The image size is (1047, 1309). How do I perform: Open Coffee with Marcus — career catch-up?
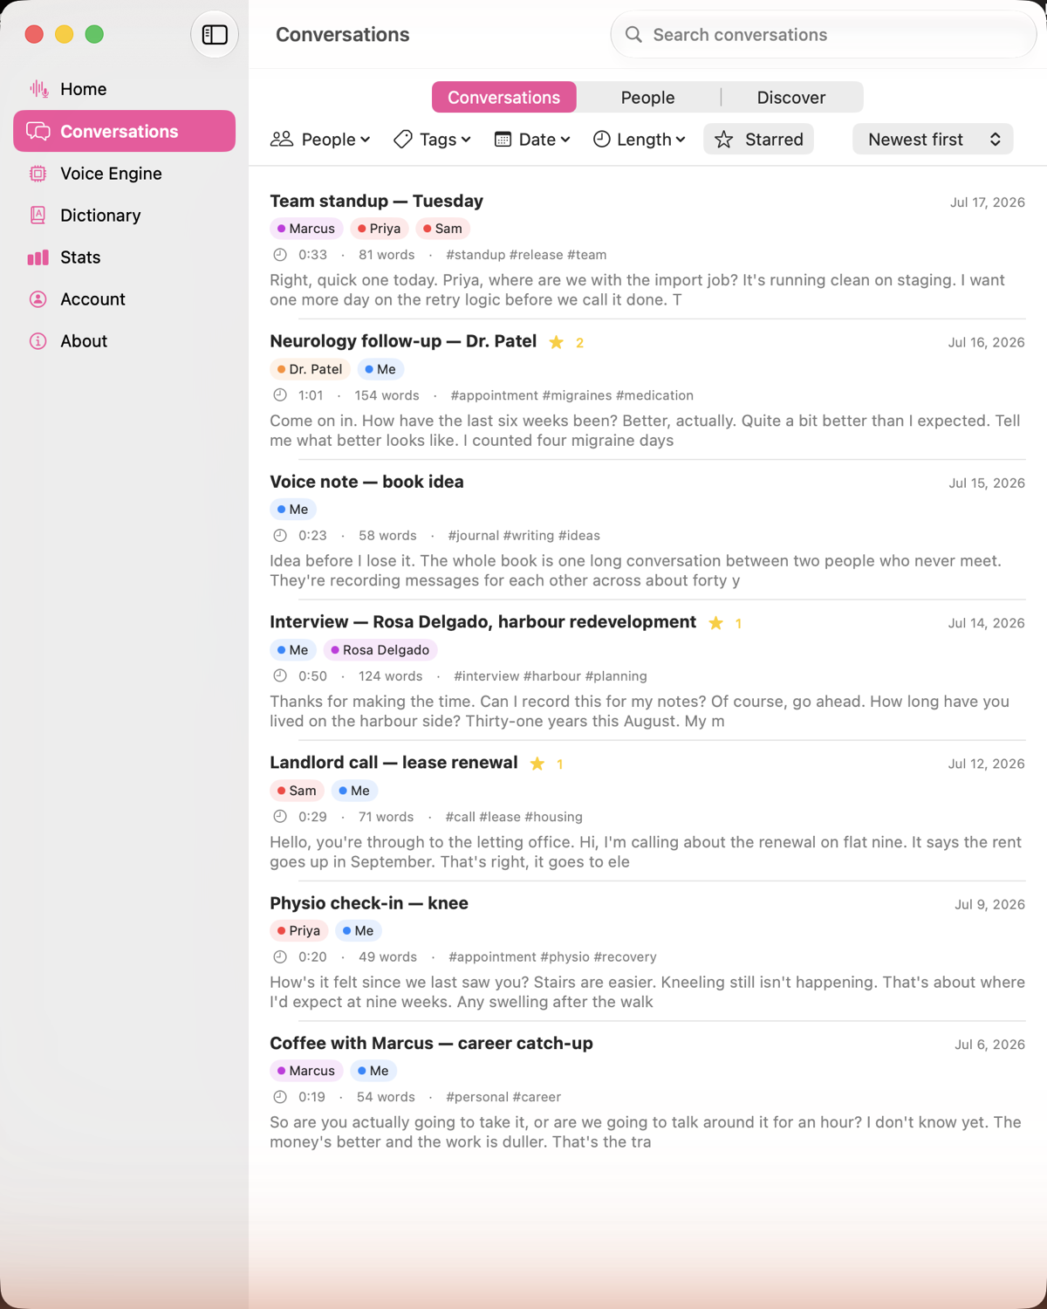647,1092
